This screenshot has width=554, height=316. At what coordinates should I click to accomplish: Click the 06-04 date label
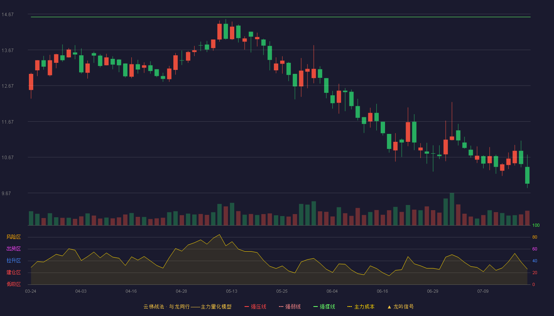(x=332, y=291)
